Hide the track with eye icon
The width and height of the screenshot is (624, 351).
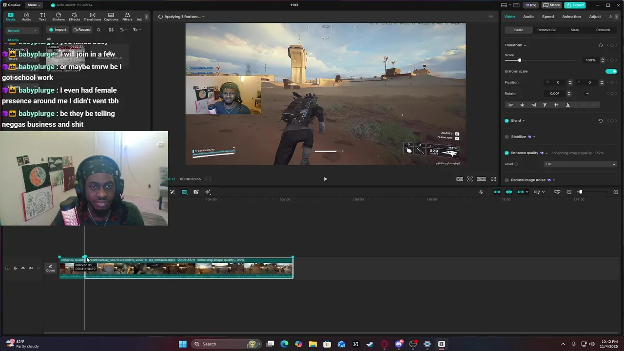[23, 268]
